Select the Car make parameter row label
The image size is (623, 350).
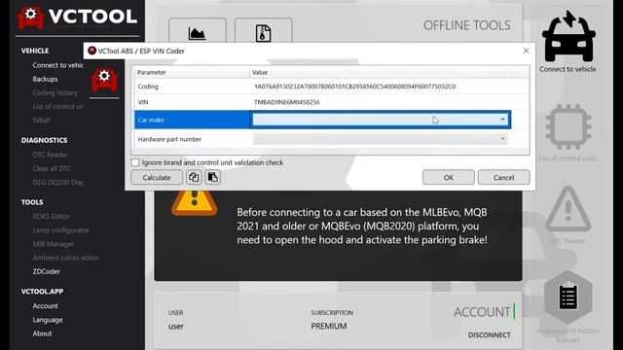151,120
